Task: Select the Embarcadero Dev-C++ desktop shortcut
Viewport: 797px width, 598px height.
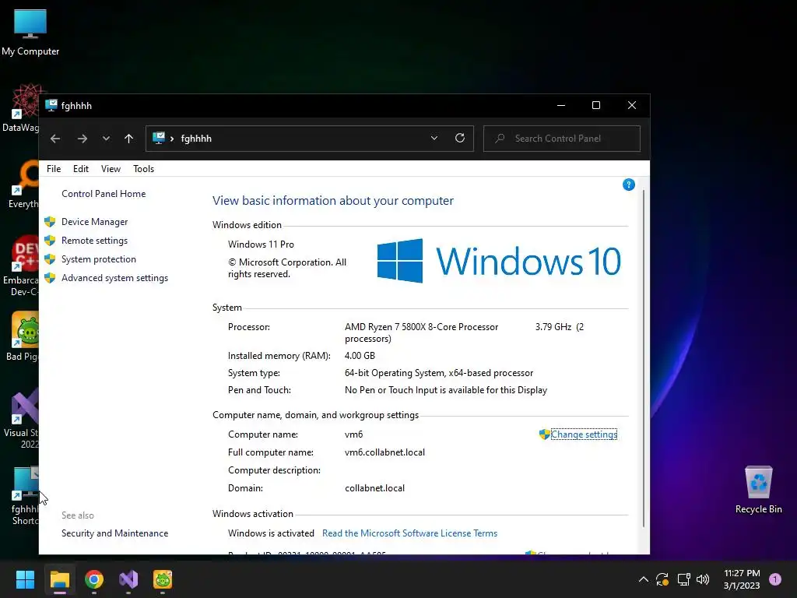Action: (x=21, y=266)
